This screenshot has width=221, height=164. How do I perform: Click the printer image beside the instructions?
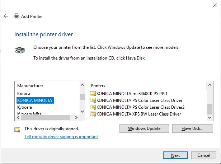20,50
